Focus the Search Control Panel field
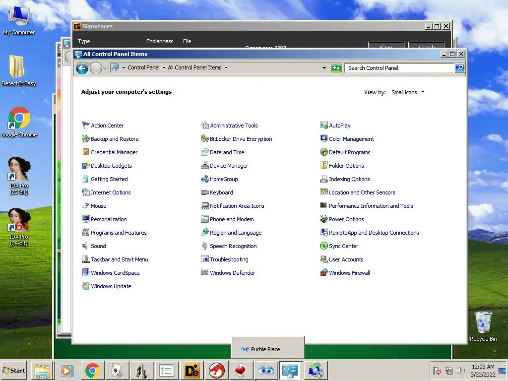 coord(399,67)
